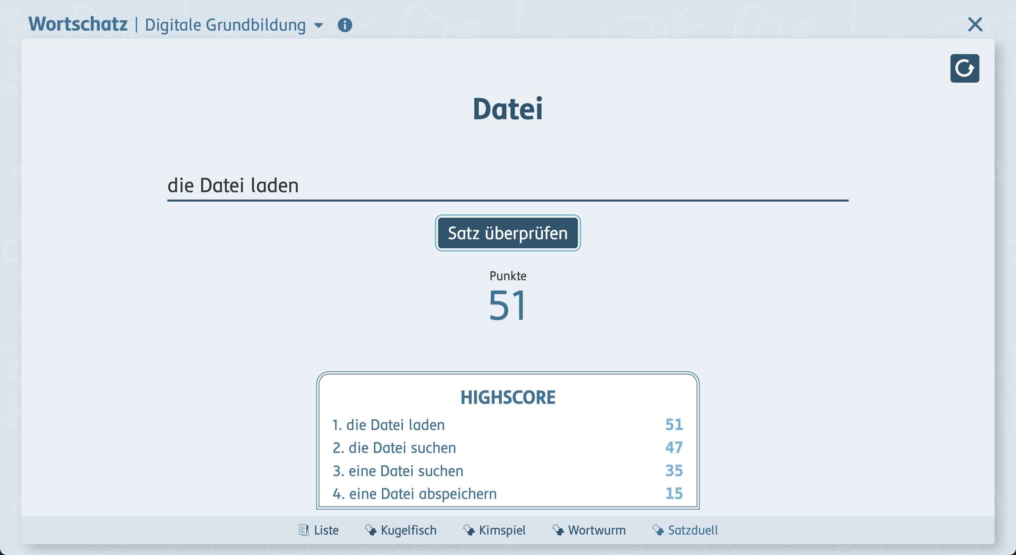Click the Kimspiel puzzle icon
This screenshot has width=1016, height=555.
[x=469, y=530]
